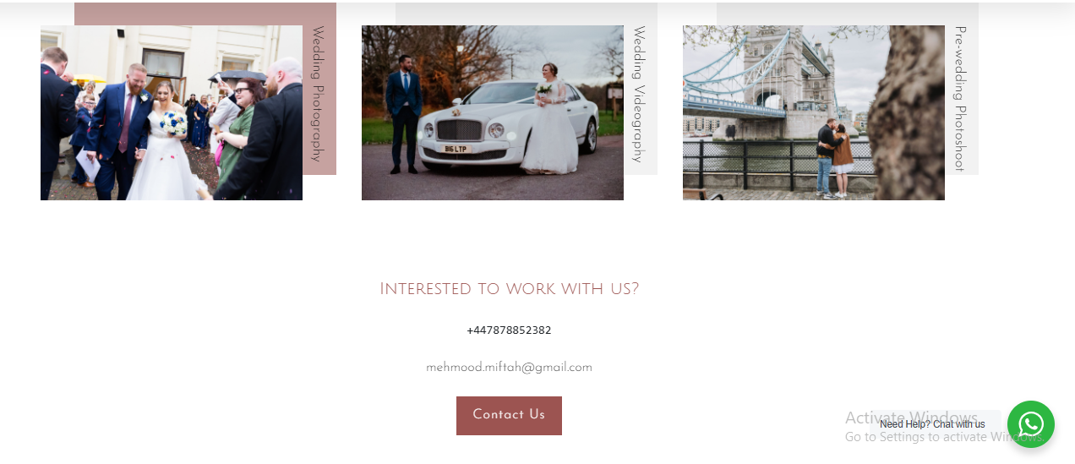This screenshot has width=1075, height=464.
Task: Click the groom standing beside the car
Action: (404, 114)
